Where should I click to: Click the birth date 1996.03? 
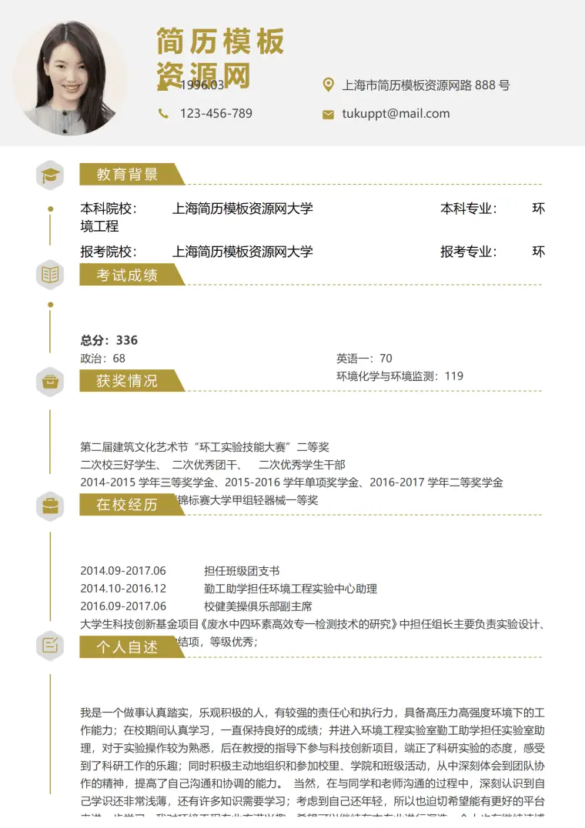tap(202, 85)
